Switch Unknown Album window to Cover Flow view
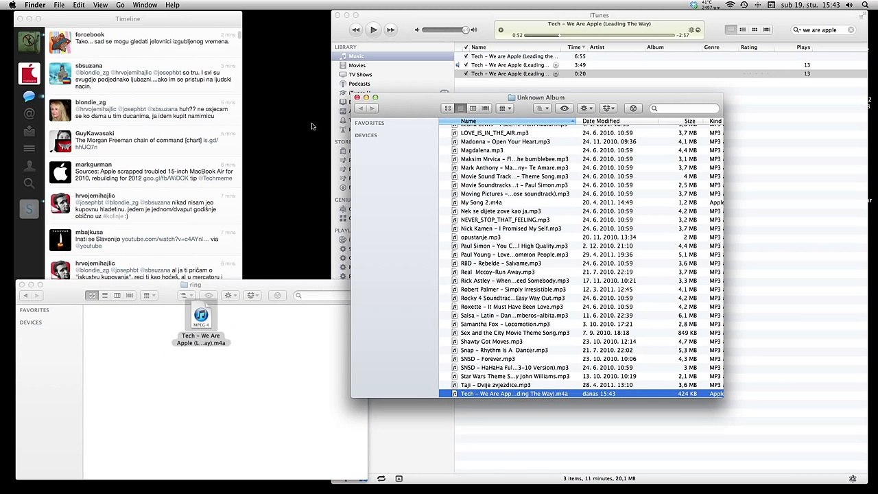The width and height of the screenshot is (878, 494). (x=485, y=108)
